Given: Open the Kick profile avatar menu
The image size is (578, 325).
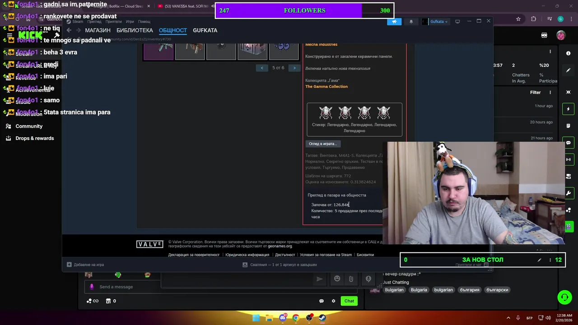Looking at the screenshot, I should [x=560, y=35].
